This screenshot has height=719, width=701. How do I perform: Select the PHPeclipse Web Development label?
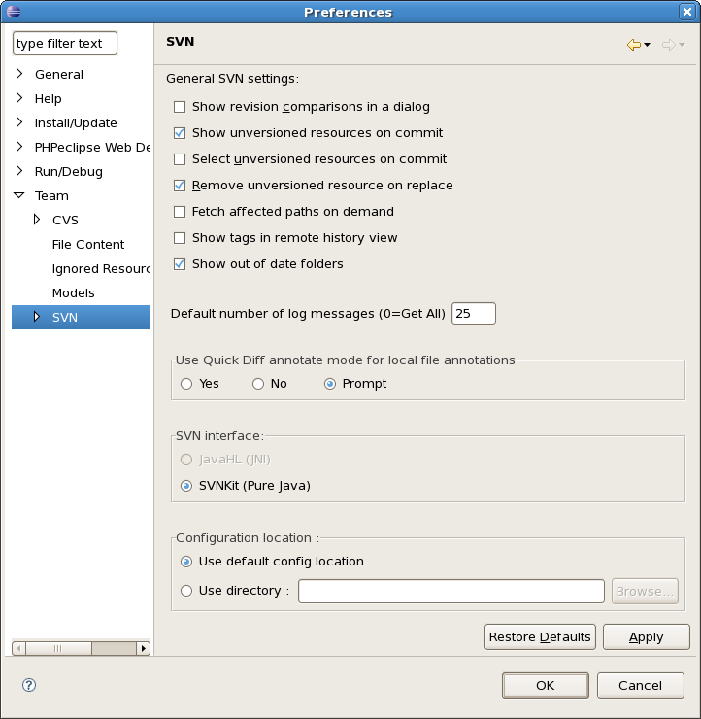pos(92,147)
